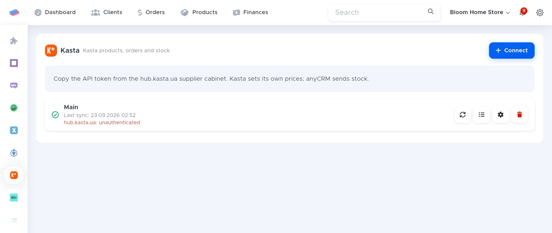This screenshot has height=233, width=552.
Task: Open the account settings gear in header
Action: point(540,12)
